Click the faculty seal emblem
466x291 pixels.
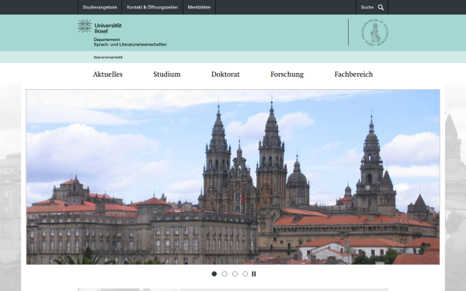(375, 33)
